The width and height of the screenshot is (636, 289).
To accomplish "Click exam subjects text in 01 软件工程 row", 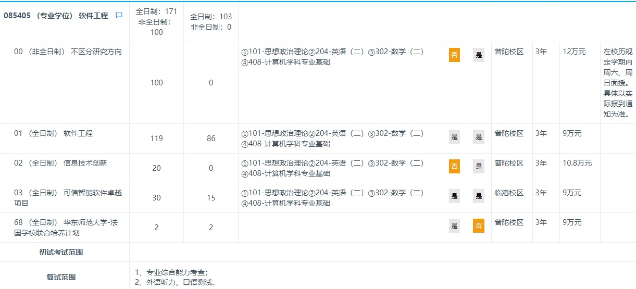I will click(x=332, y=139).
